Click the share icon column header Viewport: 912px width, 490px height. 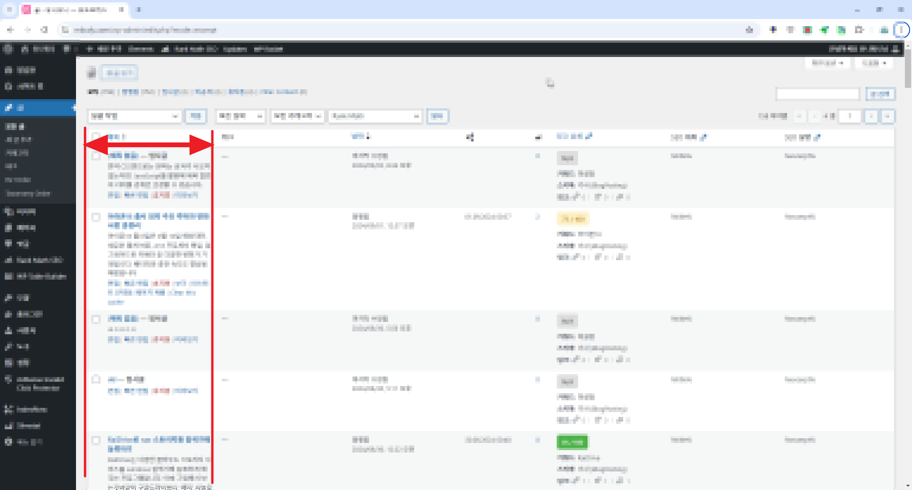(470, 137)
